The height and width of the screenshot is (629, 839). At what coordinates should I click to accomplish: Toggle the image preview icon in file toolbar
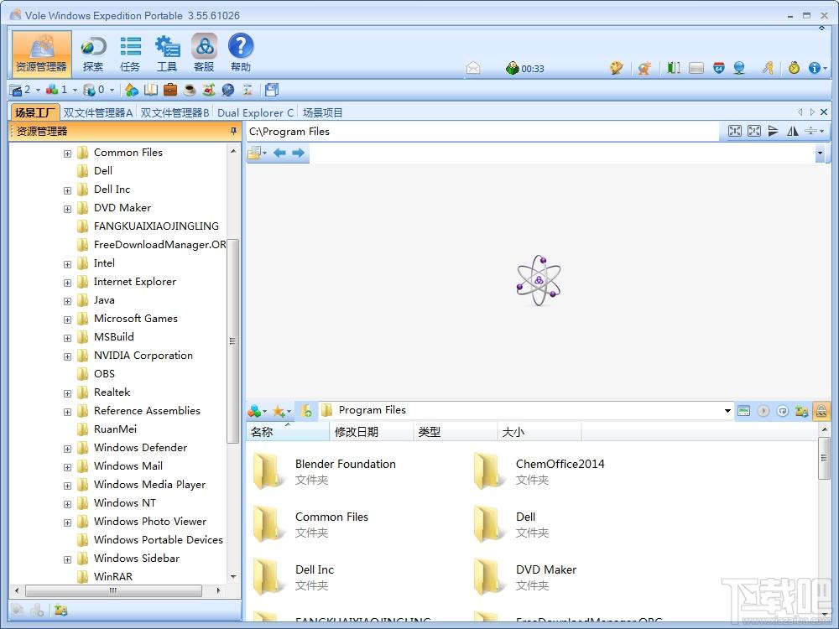click(x=743, y=411)
